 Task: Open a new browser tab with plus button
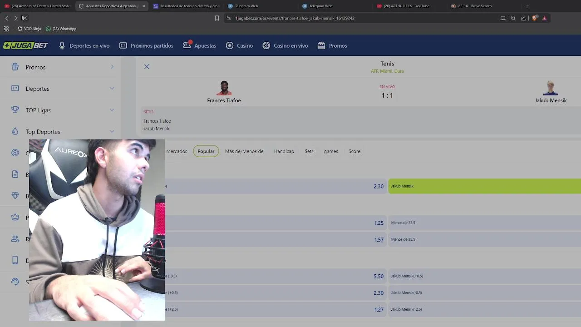click(x=527, y=6)
